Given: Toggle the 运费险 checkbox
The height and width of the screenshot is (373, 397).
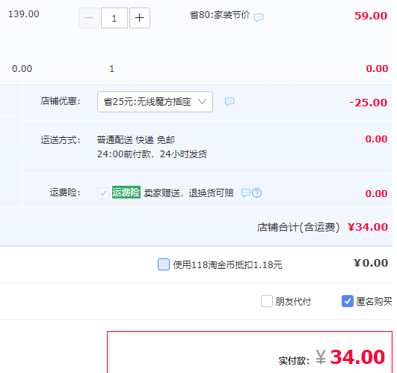Looking at the screenshot, I should point(103,193).
